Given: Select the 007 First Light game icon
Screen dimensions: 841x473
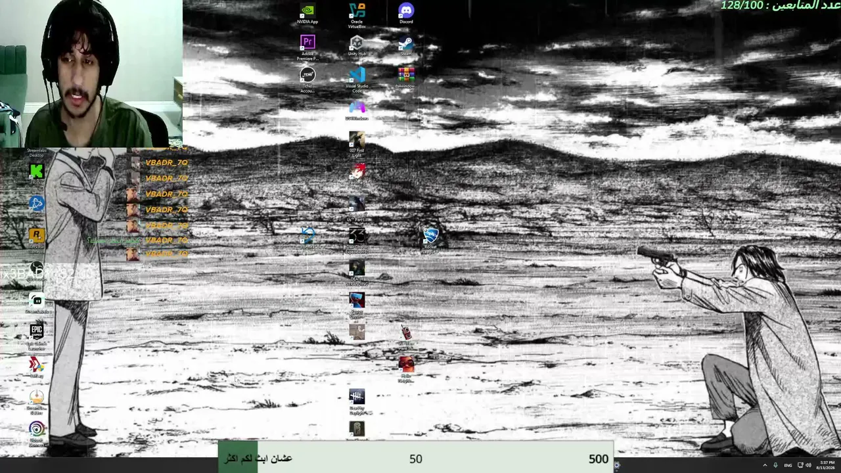Looking at the screenshot, I should 357,145.
